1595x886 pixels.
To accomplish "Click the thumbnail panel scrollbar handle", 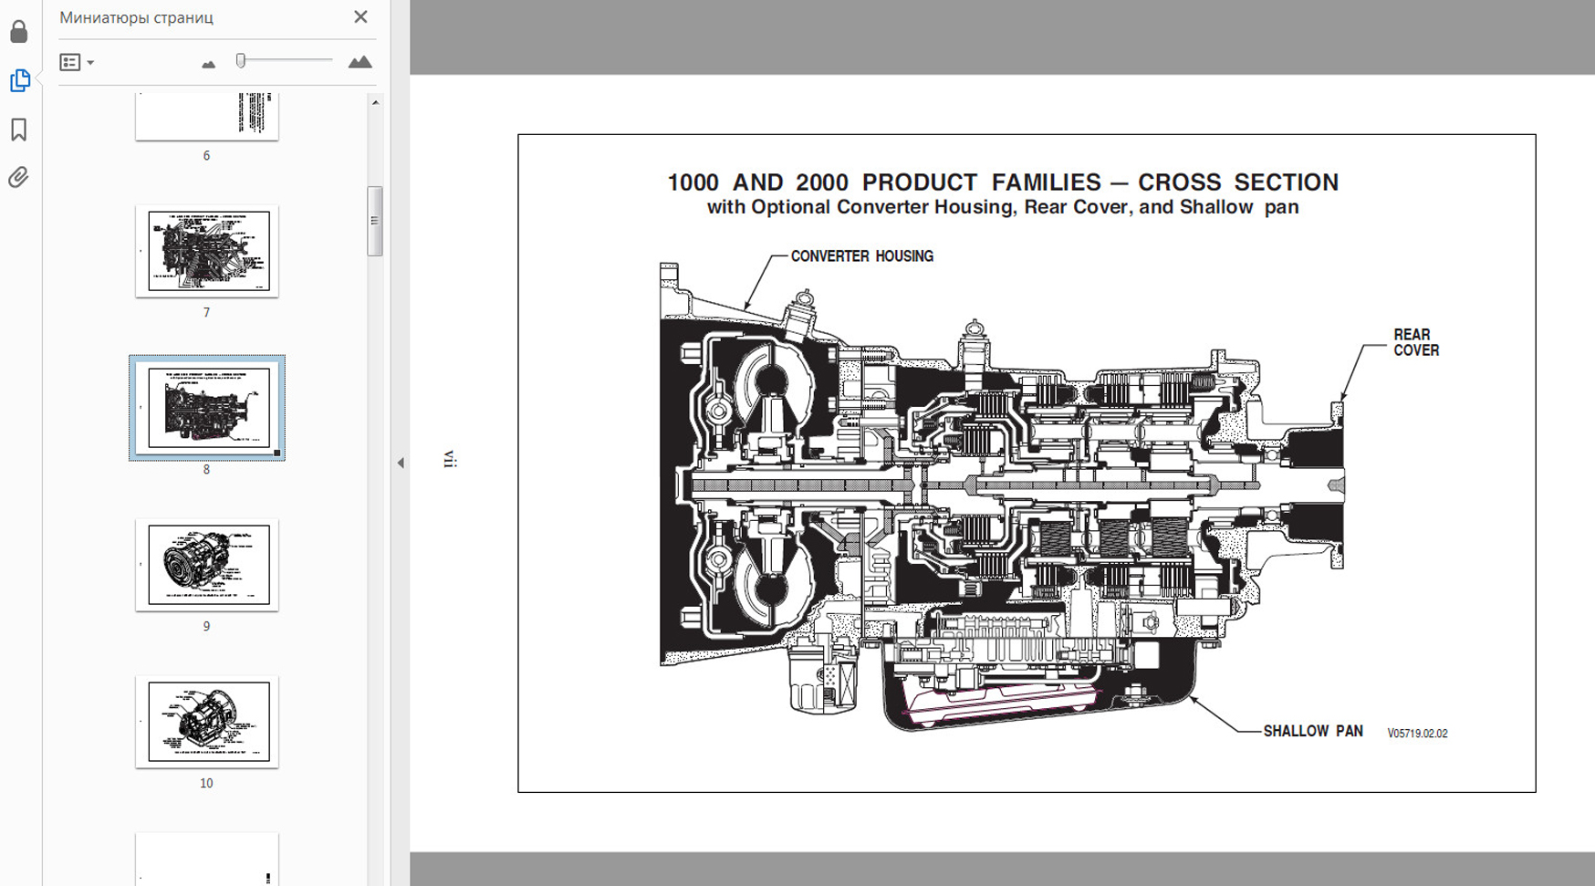I will point(374,221).
